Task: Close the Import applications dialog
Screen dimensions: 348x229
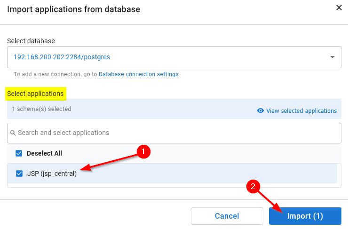Action: coord(338,8)
